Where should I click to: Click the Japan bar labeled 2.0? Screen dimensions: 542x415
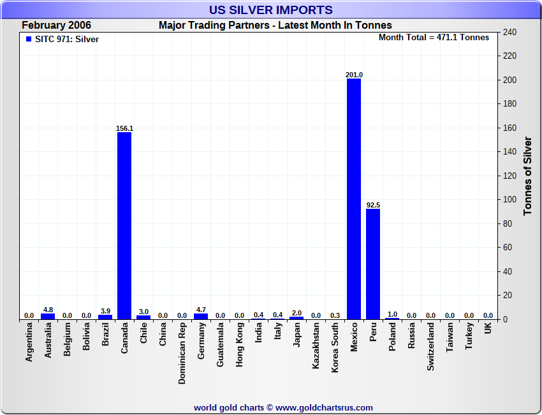tap(297, 318)
